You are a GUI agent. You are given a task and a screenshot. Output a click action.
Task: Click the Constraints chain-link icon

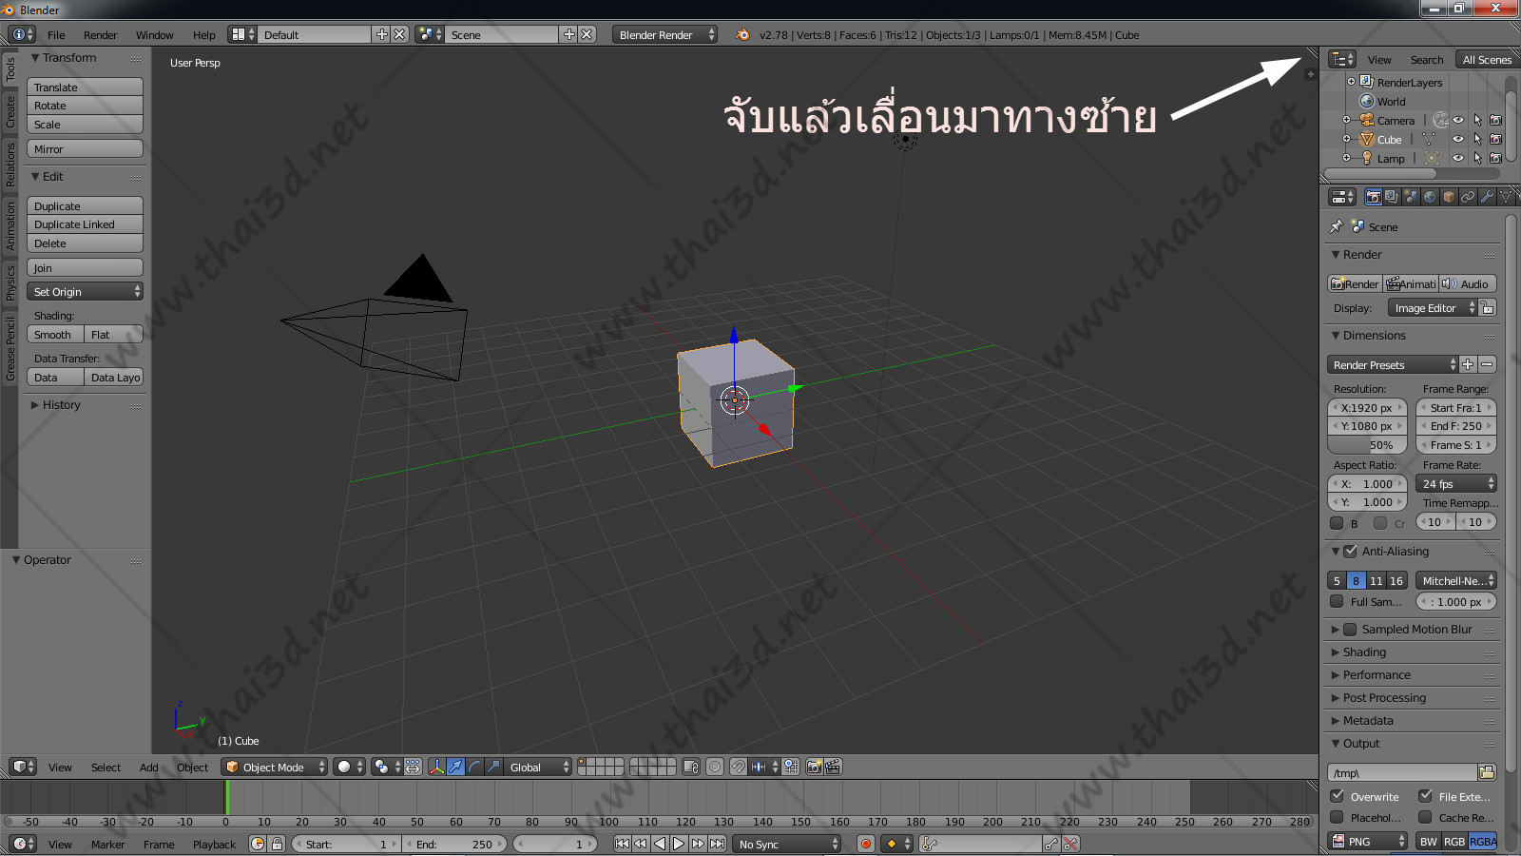coord(1468,197)
